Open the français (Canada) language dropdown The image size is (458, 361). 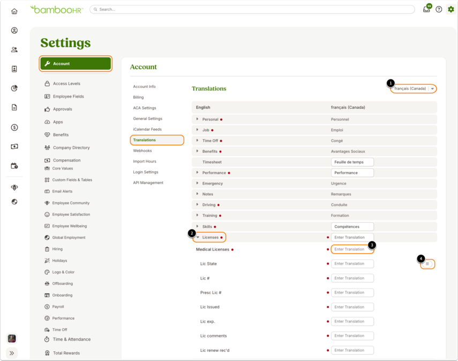tap(414, 89)
